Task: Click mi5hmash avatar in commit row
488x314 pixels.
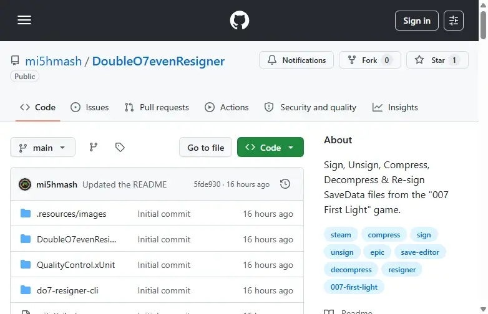Action: pyautogui.click(x=25, y=184)
